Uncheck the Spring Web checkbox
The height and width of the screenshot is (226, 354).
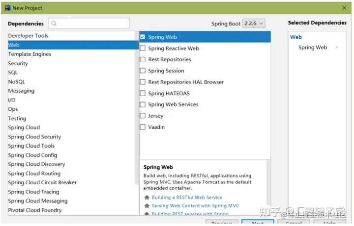(x=143, y=37)
